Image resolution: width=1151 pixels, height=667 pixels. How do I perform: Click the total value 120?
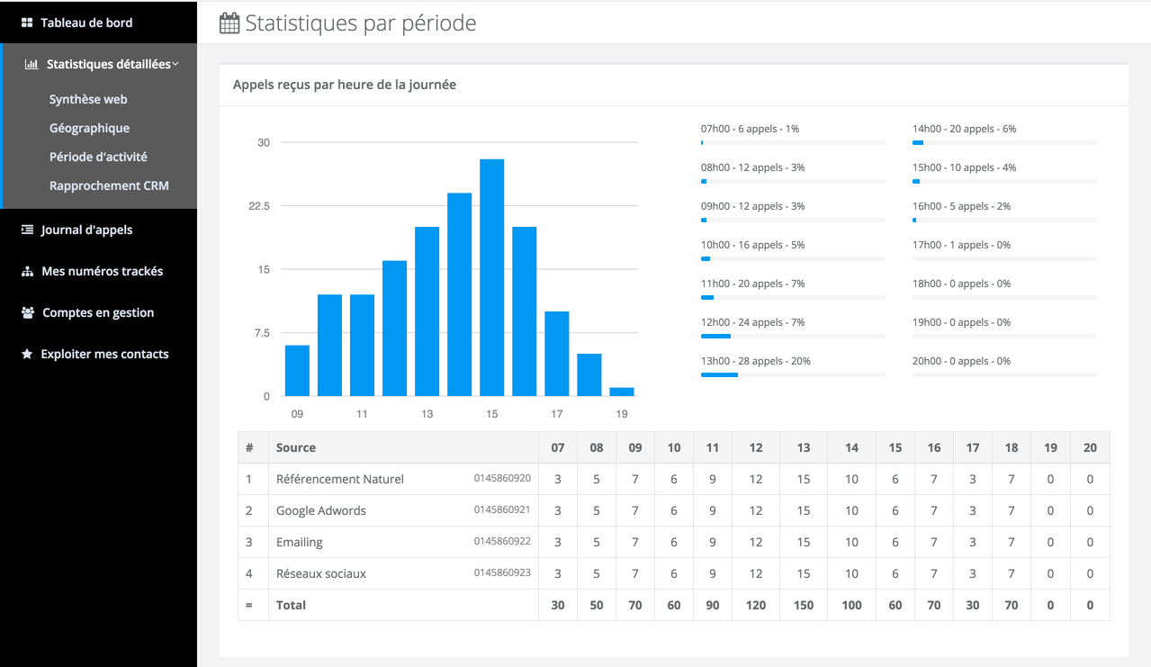(756, 605)
